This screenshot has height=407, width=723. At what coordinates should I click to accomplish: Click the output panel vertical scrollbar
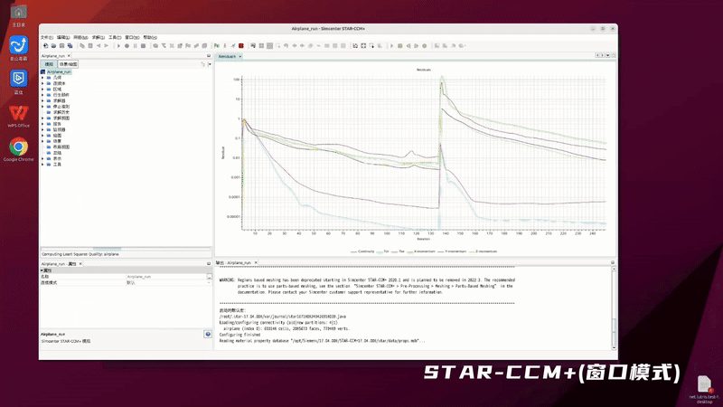[614, 308]
